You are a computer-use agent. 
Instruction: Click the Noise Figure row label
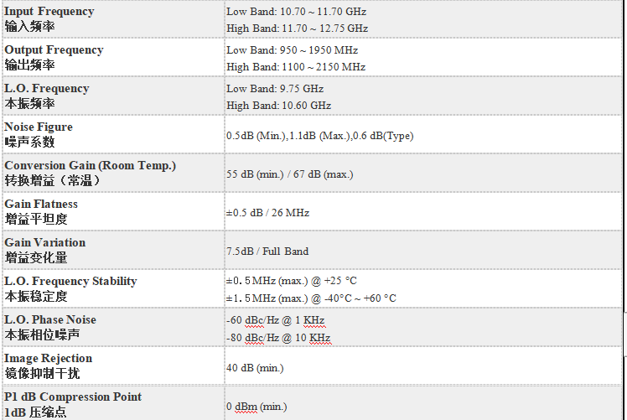coord(39,127)
